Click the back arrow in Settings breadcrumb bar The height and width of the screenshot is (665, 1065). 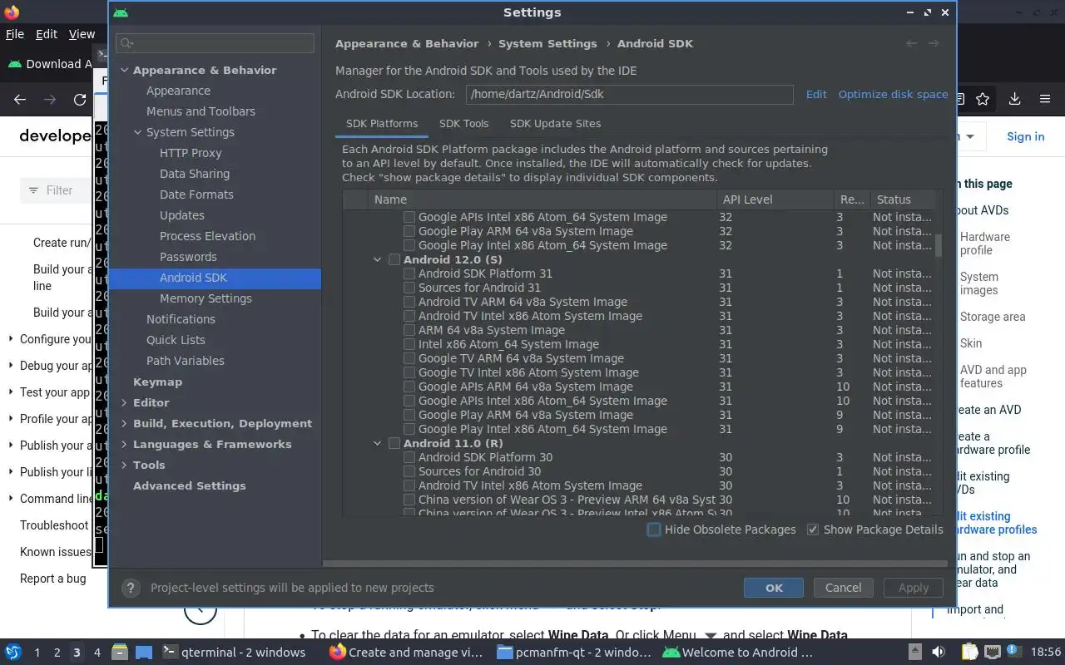(912, 43)
